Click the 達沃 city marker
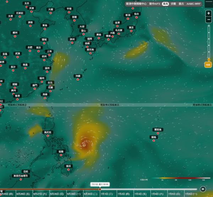Image resolution: width=213 pixels, height=197 pixels. coord(69,170)
